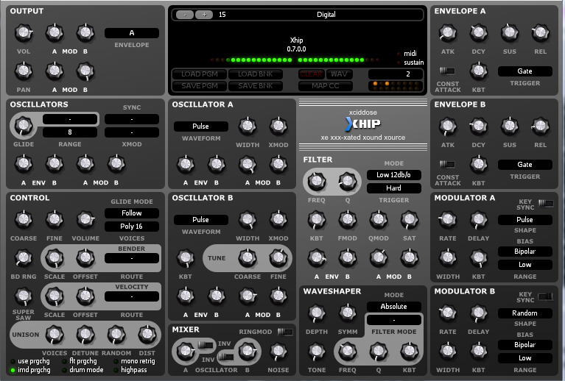This screenshot has height=381, width=565.
Task: Click the Mixer Oscillator A level knob
Action: [185, 351]
